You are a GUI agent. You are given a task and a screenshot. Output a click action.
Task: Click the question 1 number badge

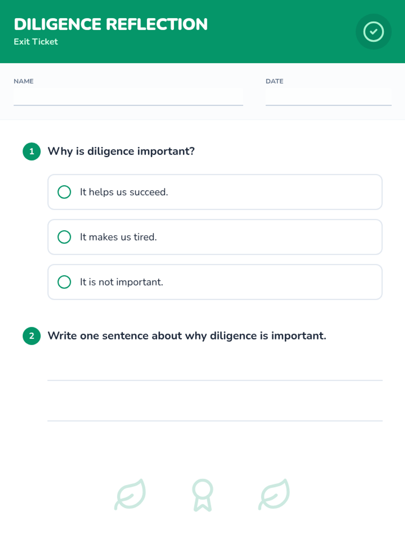point(32,151)
